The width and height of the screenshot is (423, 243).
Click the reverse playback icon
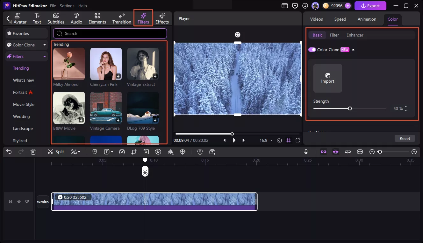(158, 152)
